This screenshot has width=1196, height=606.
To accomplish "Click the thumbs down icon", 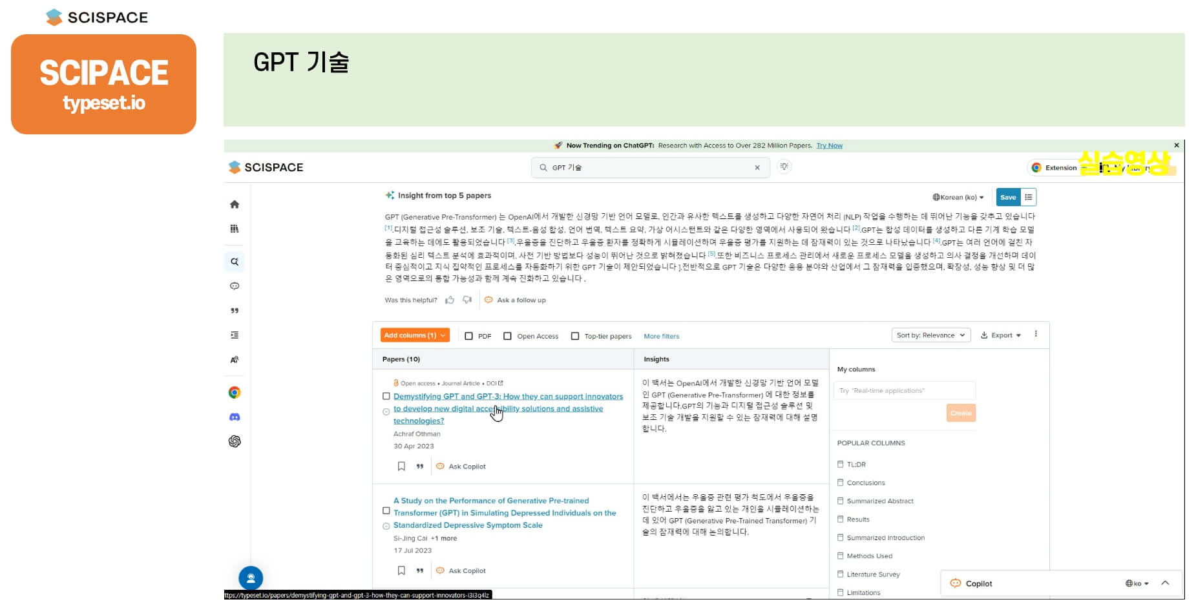I will click(x=467, y=300).
